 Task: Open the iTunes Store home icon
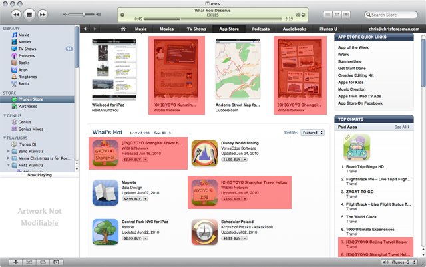(x=123, y=29)
